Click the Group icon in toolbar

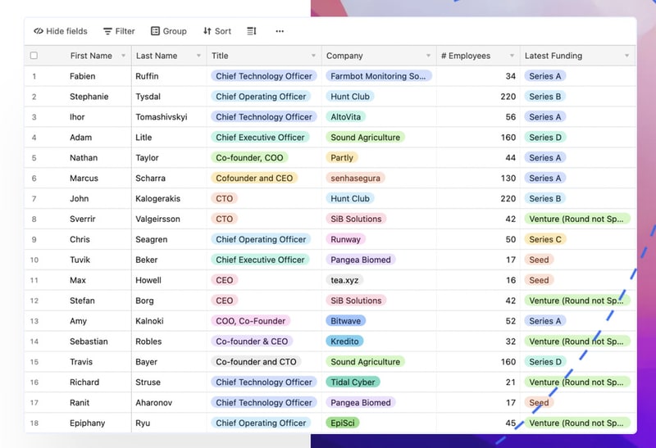point(155,31)
